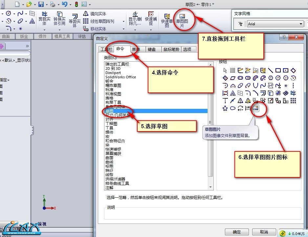Screen dimensions: 308x237
Task: Click the Open folder icon
Action: tap(29, 4)
